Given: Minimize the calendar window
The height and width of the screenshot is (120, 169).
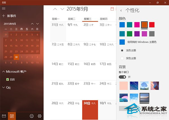Looking at the screenshot, I should point(150,3).
